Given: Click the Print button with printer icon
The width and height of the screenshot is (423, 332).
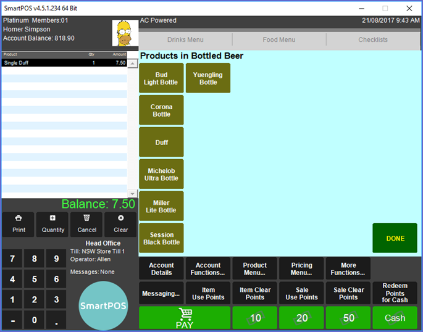Looking at the screenshot, I should click(19, 224).
